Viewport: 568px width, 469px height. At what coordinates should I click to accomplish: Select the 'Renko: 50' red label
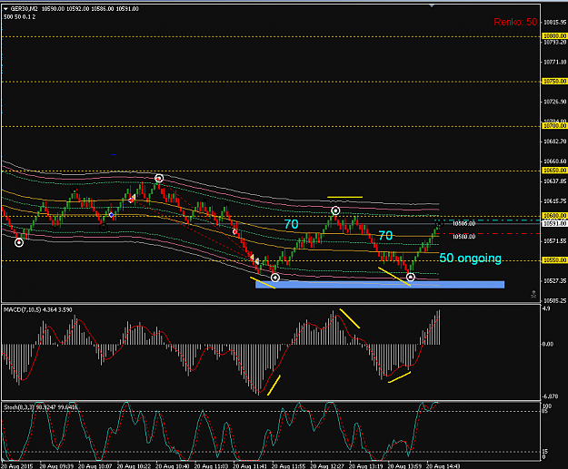515,22
